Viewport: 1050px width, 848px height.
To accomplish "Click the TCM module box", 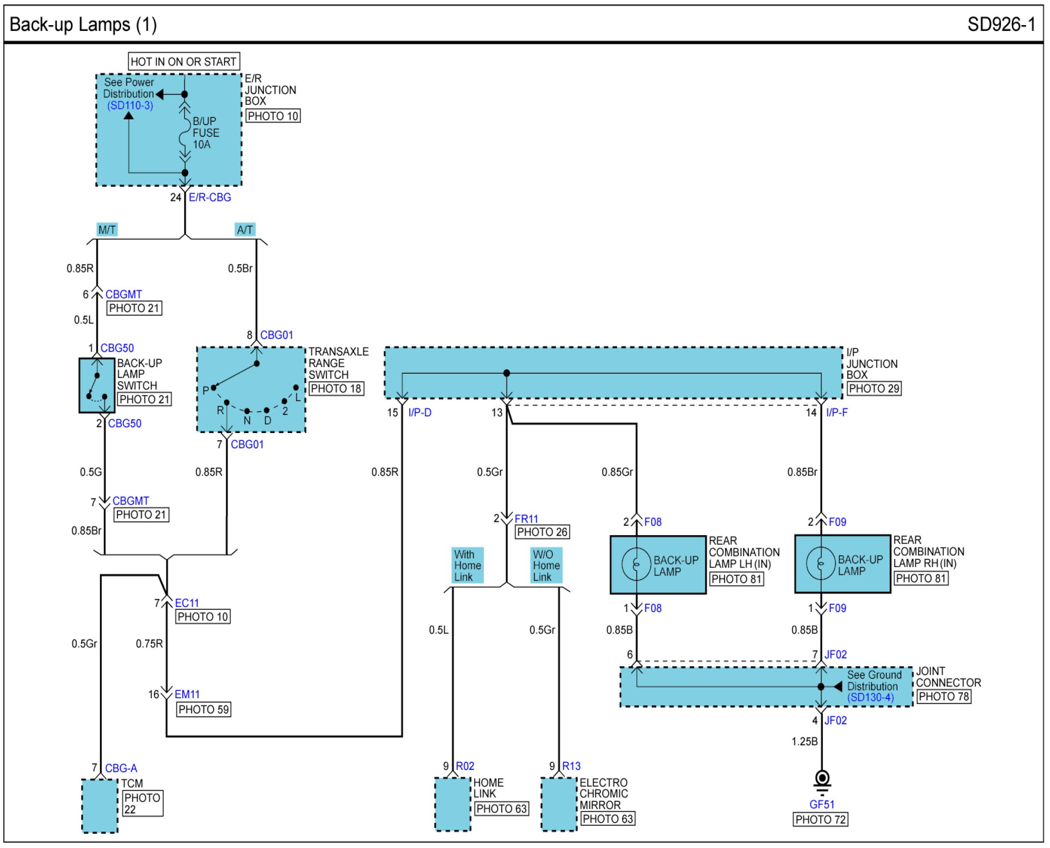I will pyautogui.click(x=100, y=805).
